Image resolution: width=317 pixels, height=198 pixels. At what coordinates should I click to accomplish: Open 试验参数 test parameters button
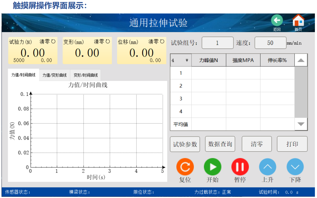[185, 144]
